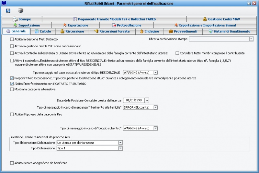Check Considera tutti i membri compreso contribuente

[177, 53]
